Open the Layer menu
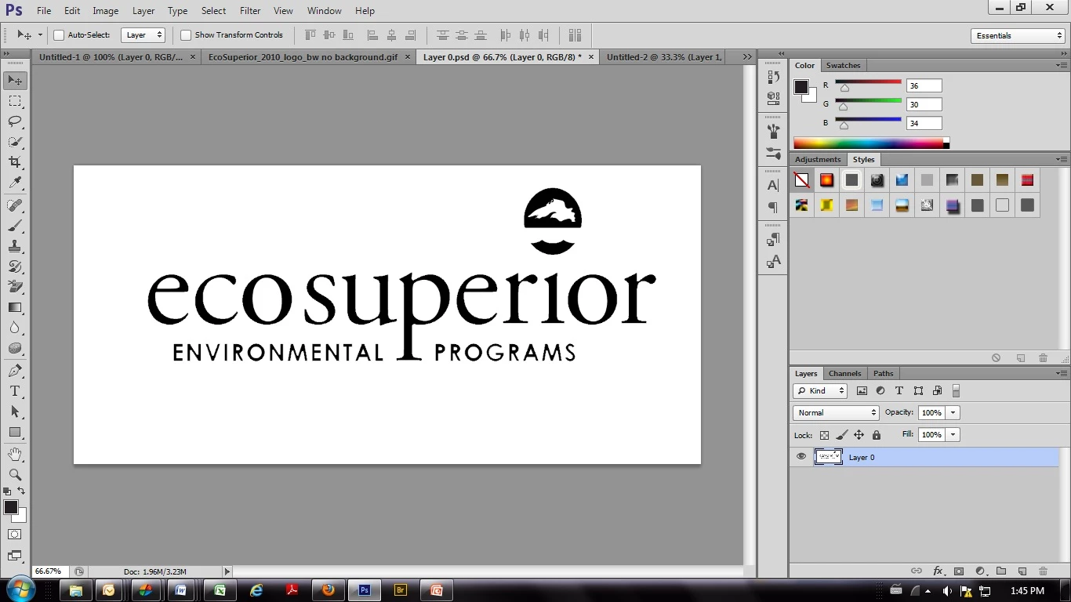 143,11
